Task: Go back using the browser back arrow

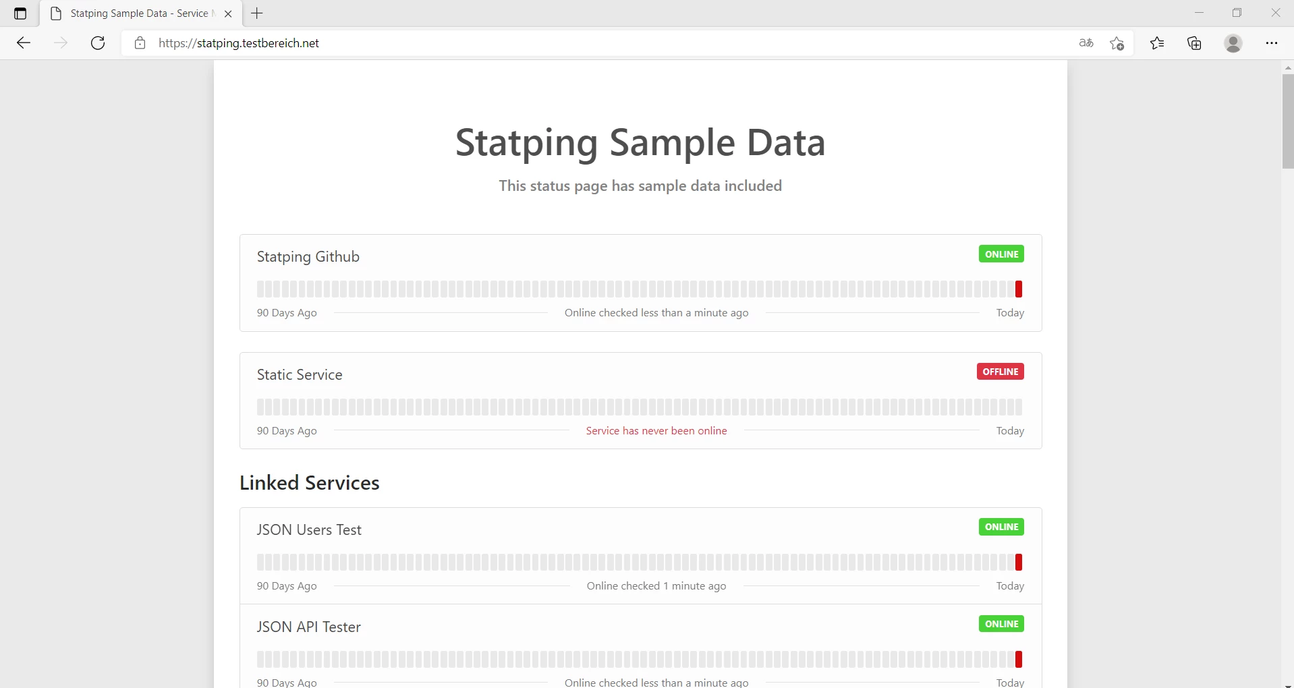Action: (24, 43)
